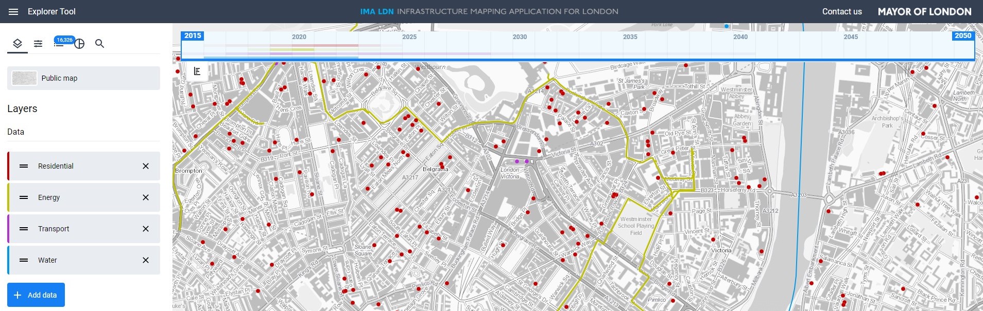Click the search magnifier icon
Screen dimensions: 983x311
pos(99,44)
